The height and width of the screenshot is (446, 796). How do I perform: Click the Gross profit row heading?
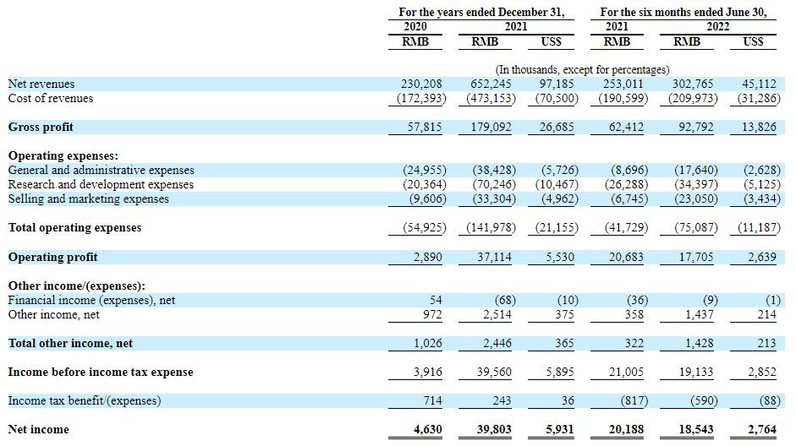[41, 128]
